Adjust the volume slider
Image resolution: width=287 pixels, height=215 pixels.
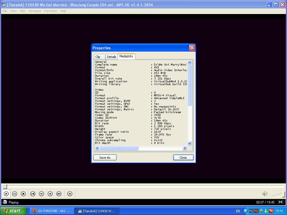tap(278, 194)
